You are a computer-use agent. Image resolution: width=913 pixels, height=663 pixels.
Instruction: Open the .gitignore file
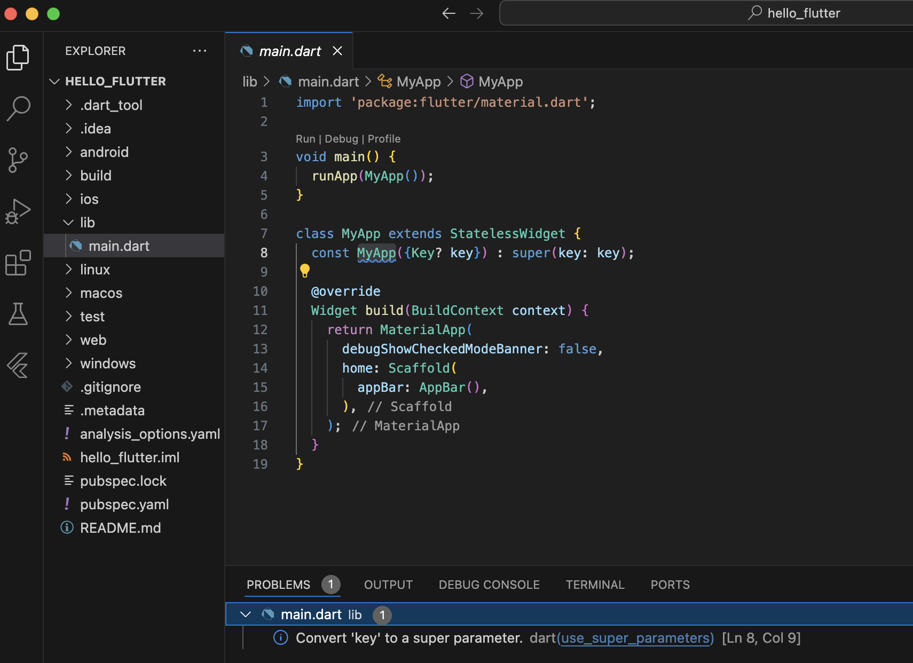134,386
